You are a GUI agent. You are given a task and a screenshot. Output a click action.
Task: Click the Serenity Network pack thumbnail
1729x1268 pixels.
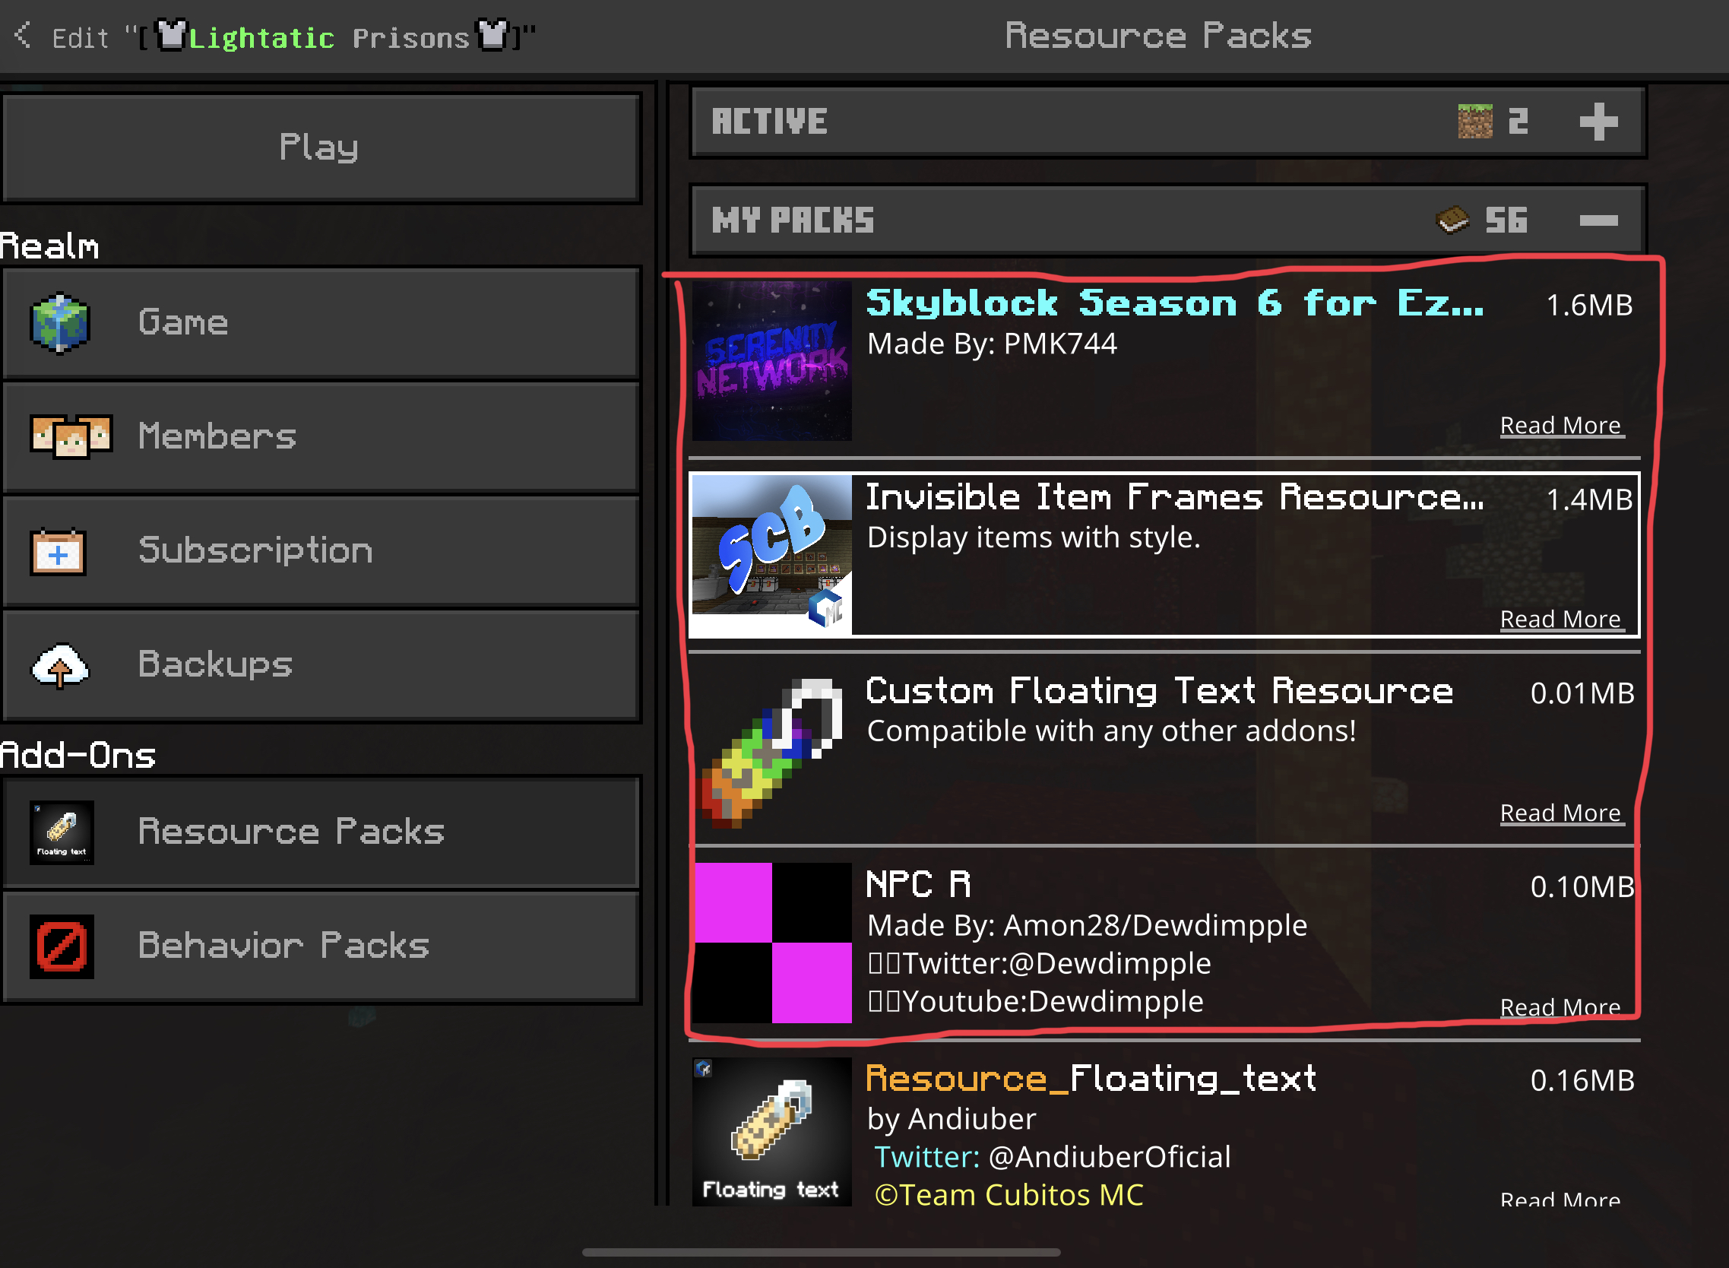(x=771, y=360)
